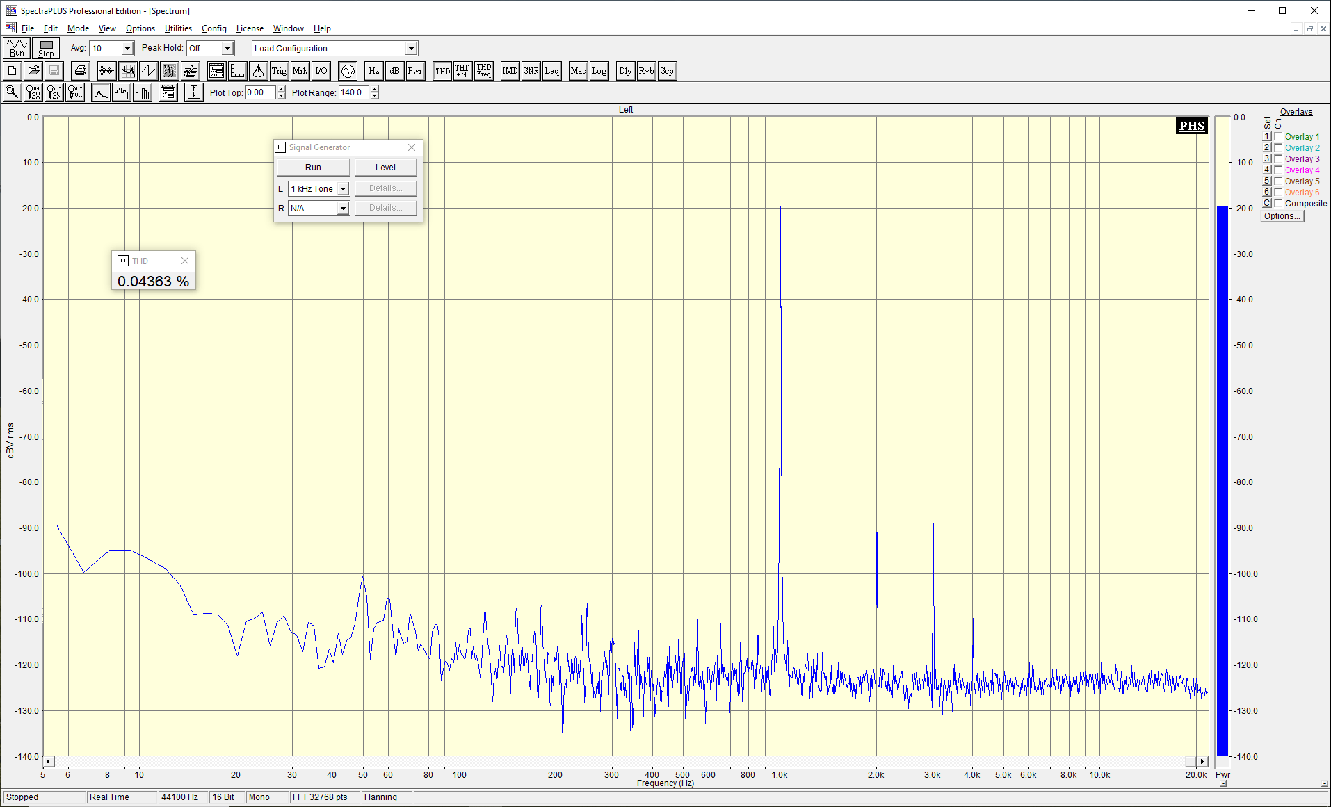Open the Avg averaging dropdown

click(127, 49)
